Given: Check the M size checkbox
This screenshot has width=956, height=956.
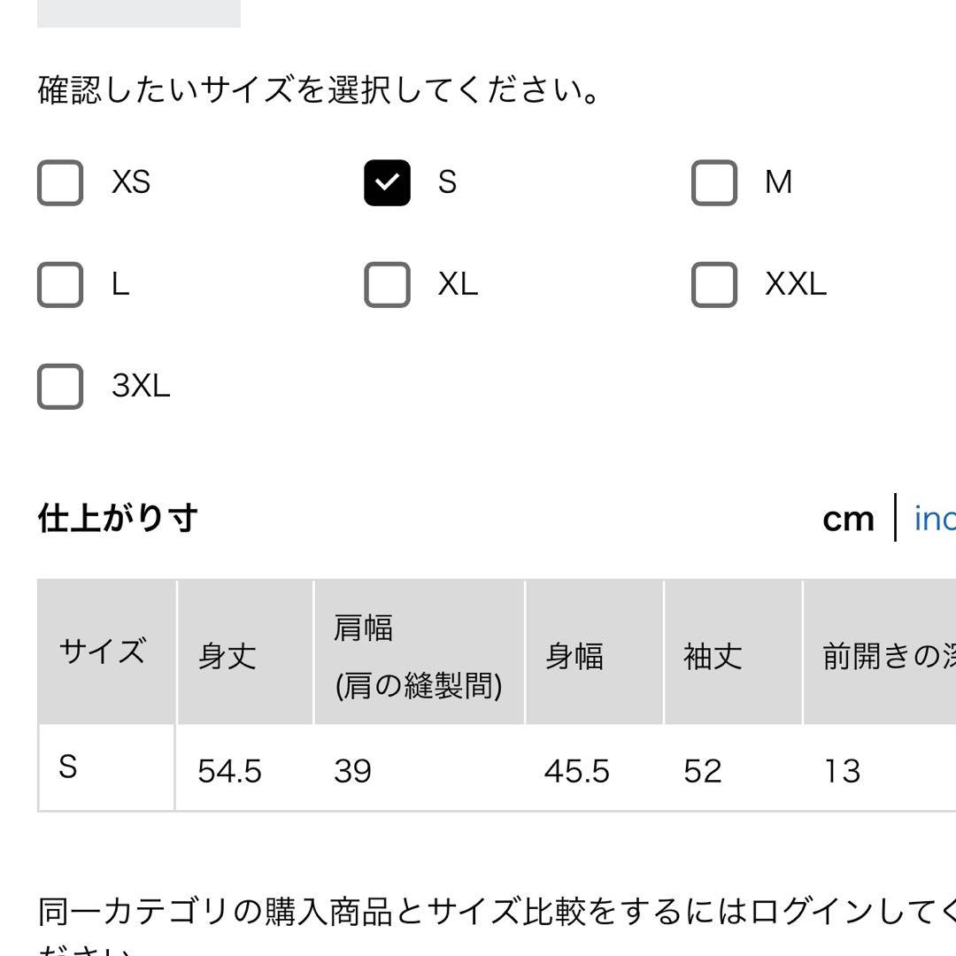Looking at the screenshot, I should point(714,183).
